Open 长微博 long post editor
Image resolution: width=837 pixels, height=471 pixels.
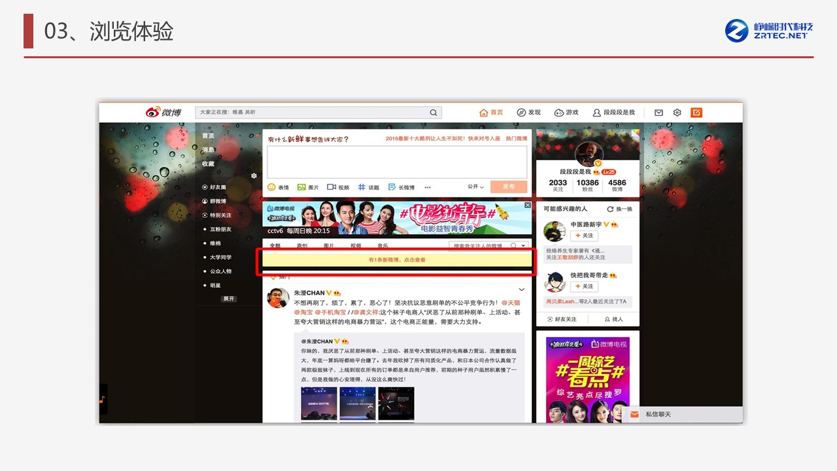pos(401,187)
